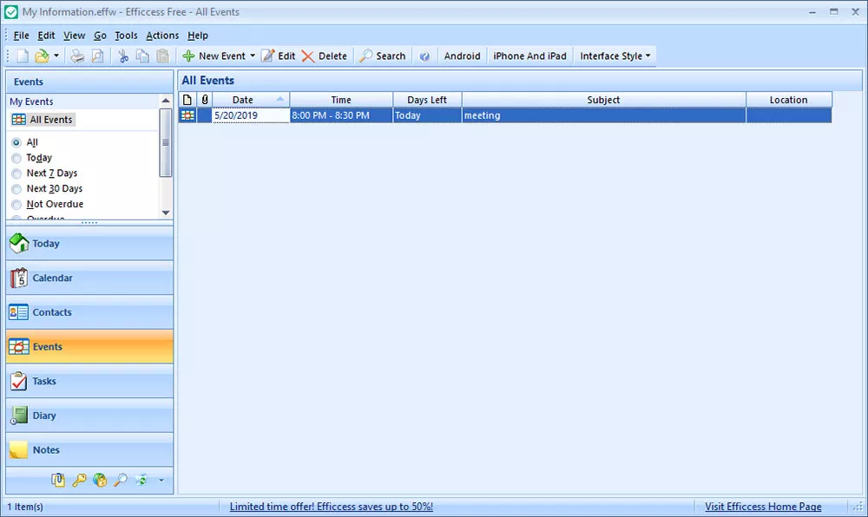This screenshot has width=868, height=517.
Task: Open Visit Efficcess Home Page link
Action: [763, 507]
